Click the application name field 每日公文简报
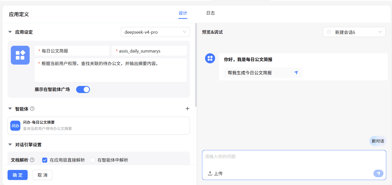The height and width of the screenshot is (185, 392). coord(72,51)
